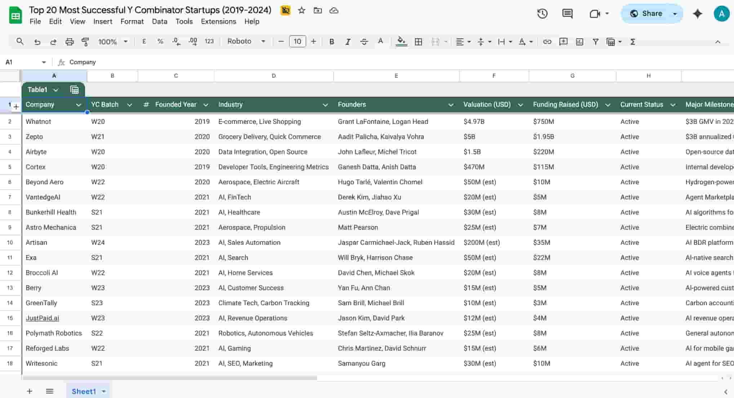The height and width of the screenshot is (398, 734).
Task: Collapse the toolbar with chevron
Action: (718, 42)
